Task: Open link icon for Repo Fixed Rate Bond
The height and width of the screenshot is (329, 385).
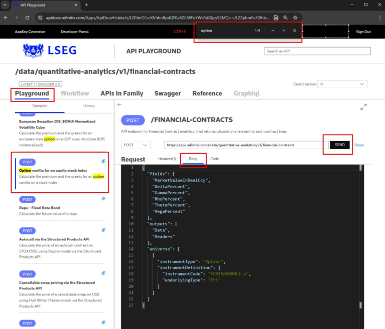Action: point(103,198)
